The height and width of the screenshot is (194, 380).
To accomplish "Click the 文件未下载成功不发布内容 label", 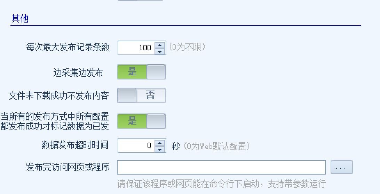I will pyautogui.click(x=59, y=96).
